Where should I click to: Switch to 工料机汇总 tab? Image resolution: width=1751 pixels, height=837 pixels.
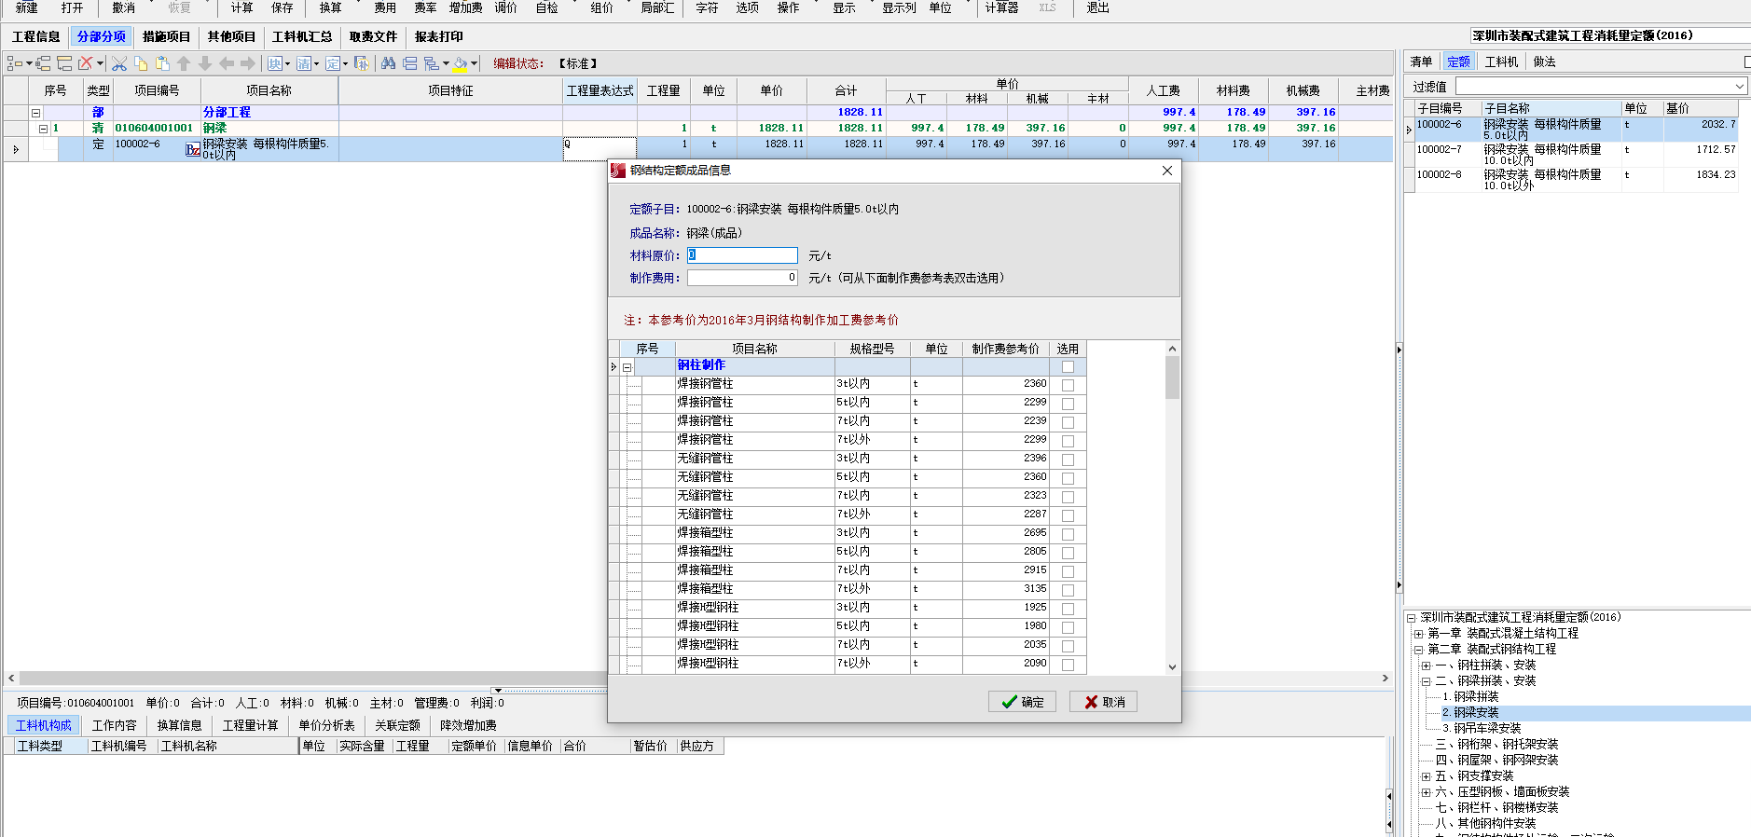(x=302, y=36)
